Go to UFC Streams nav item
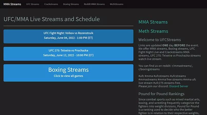The width and height of the screenshot is (207, 115). [x=33, y=4]
